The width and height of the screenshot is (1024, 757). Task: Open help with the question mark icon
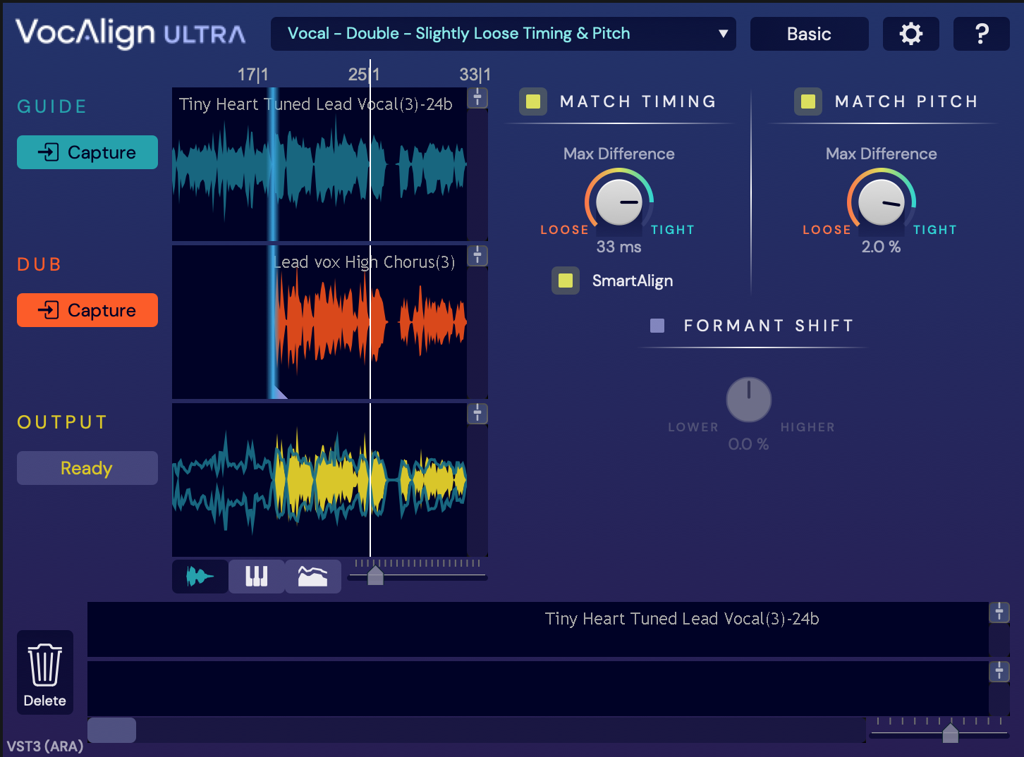click(x=981, y=34)
